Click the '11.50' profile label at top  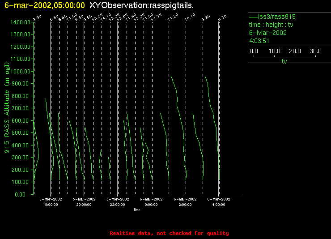pyautogui.click(x=148, y=17)
